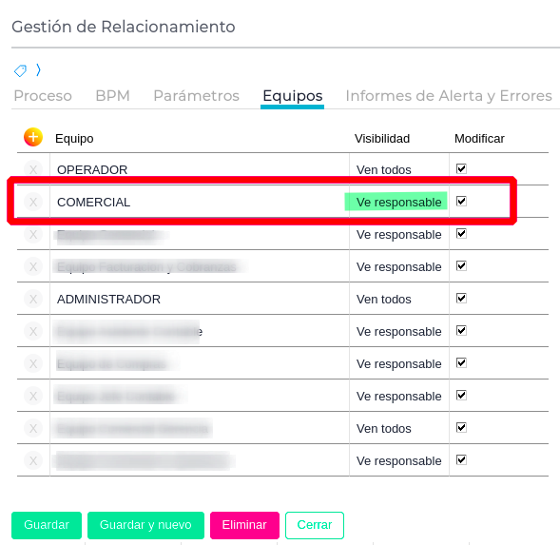Uncheck Modificar for the OPERADOR team
The image size is (560, 545).
point(461,168)
